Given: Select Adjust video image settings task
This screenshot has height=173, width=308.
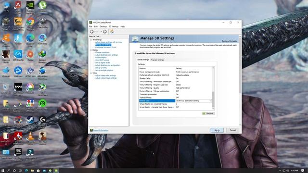Looking at the screenshot, I should [x=106, y=78].
